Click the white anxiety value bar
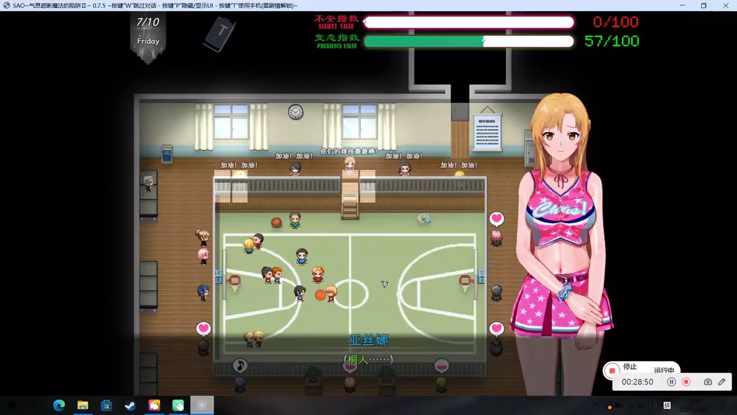 pos(469,22)
